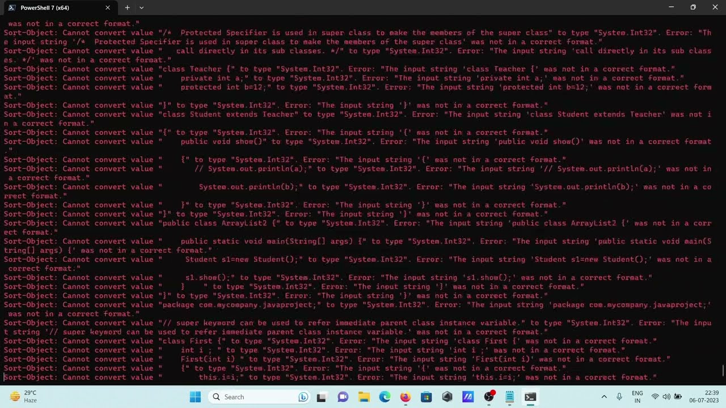Open the dark cube app on taskbar
The image size is (726, 408).
pos(447,397)
